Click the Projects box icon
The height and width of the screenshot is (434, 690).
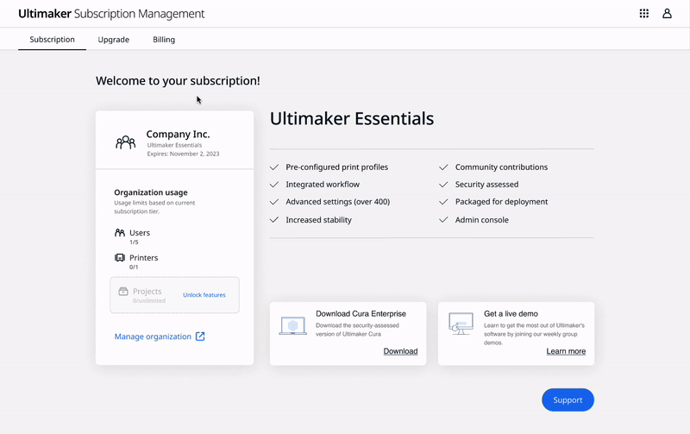[x=123, y=292]
